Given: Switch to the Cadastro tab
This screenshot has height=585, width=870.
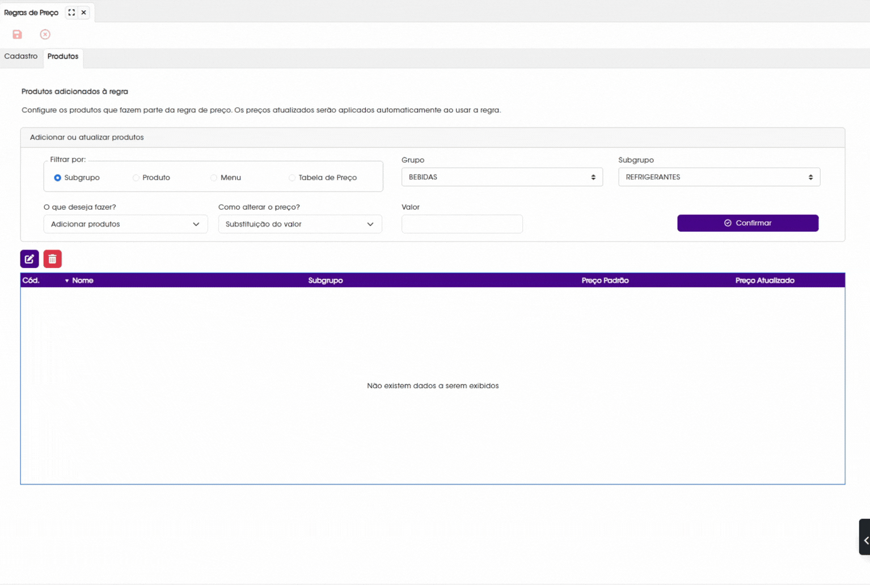Looking at the screenshot, I should 21,56.
